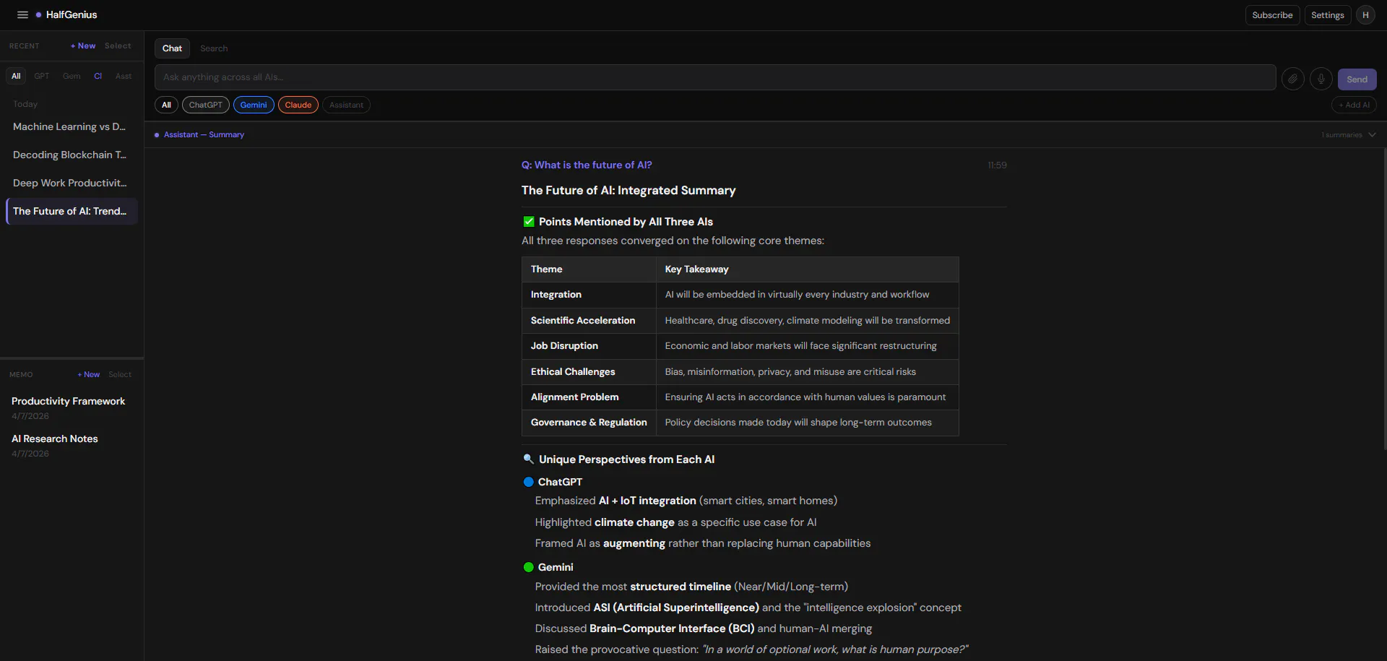Create a new memo
The height and width of the screenshot is (661, 1387).
89,374
